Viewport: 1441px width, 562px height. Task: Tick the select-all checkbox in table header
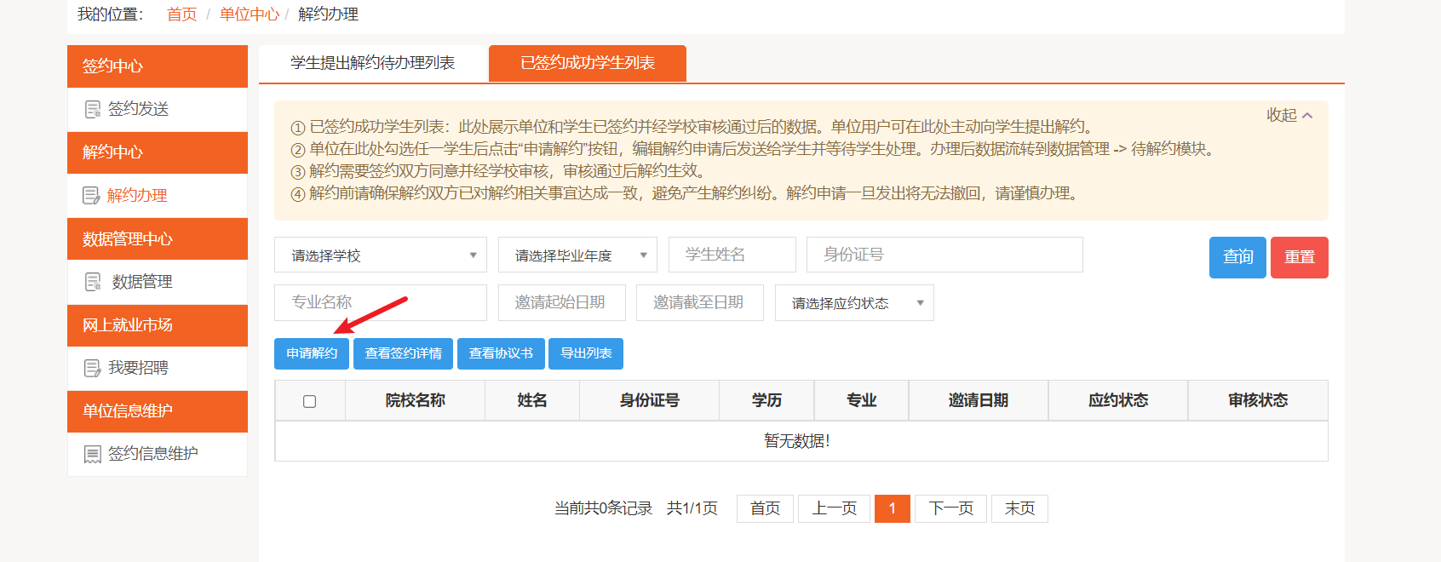(x=310, y=401)
